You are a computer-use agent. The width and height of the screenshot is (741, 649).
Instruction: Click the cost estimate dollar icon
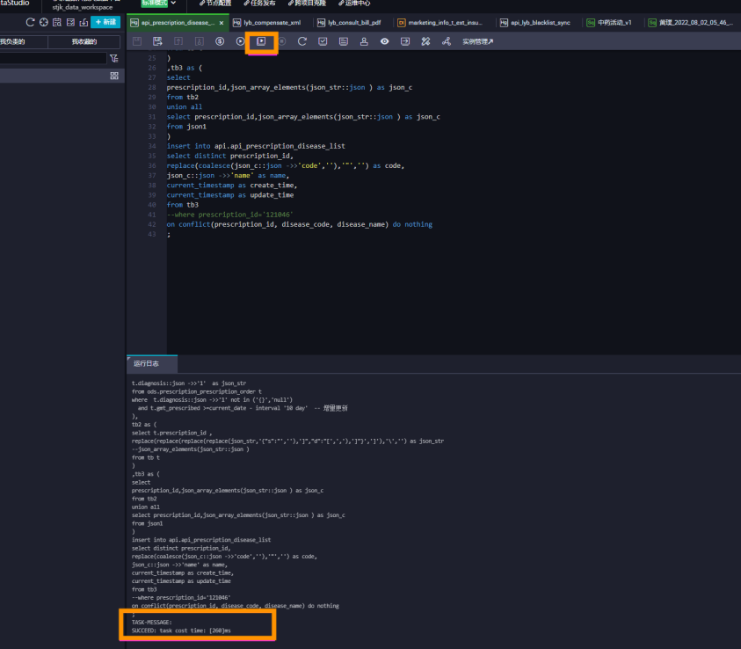(x=220, y=41)
